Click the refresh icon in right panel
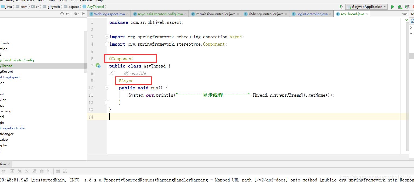Viewport: 414px width, 182px height. 412,21
